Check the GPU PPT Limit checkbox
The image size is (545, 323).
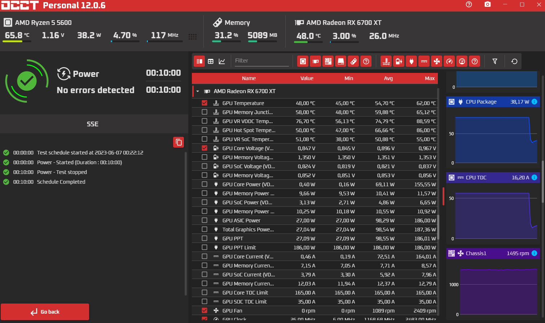[205, 247]
